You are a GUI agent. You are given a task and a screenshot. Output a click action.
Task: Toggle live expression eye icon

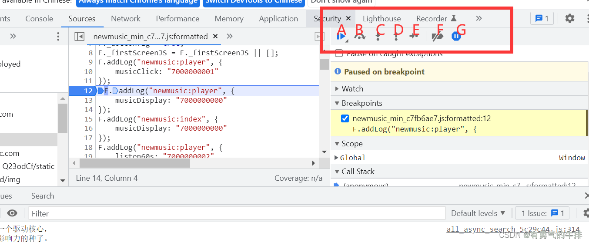coord(12,213)
